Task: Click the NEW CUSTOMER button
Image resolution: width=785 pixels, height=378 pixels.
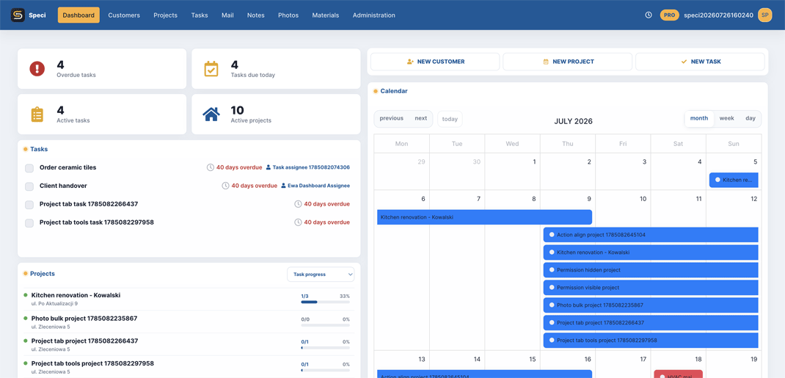Action: (435, 62)
